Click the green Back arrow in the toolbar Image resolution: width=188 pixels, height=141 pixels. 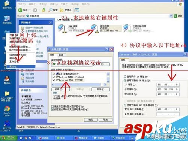point(20,10)
